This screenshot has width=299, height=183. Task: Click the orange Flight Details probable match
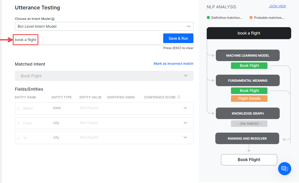[x=249, y=98]
